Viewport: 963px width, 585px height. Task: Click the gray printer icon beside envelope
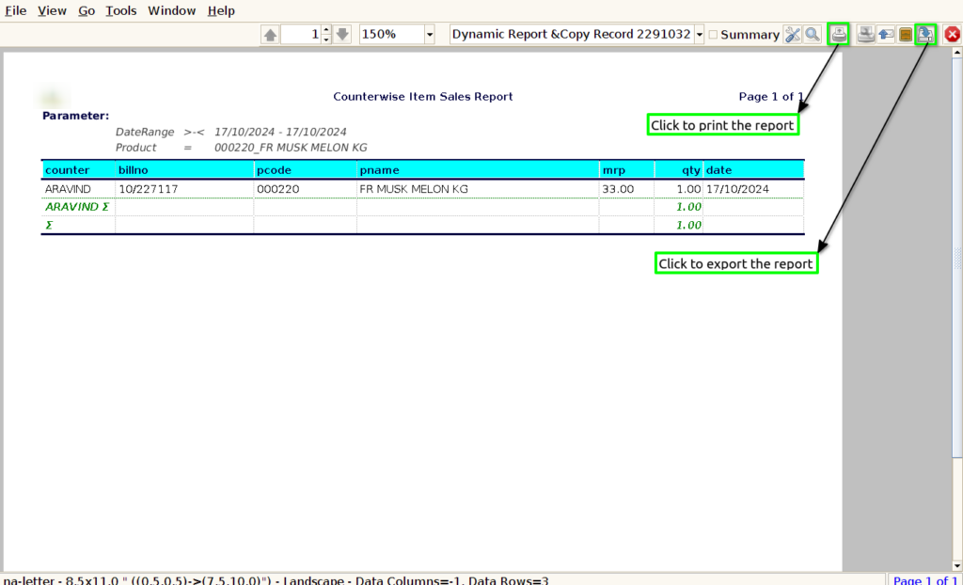[866, 35]
